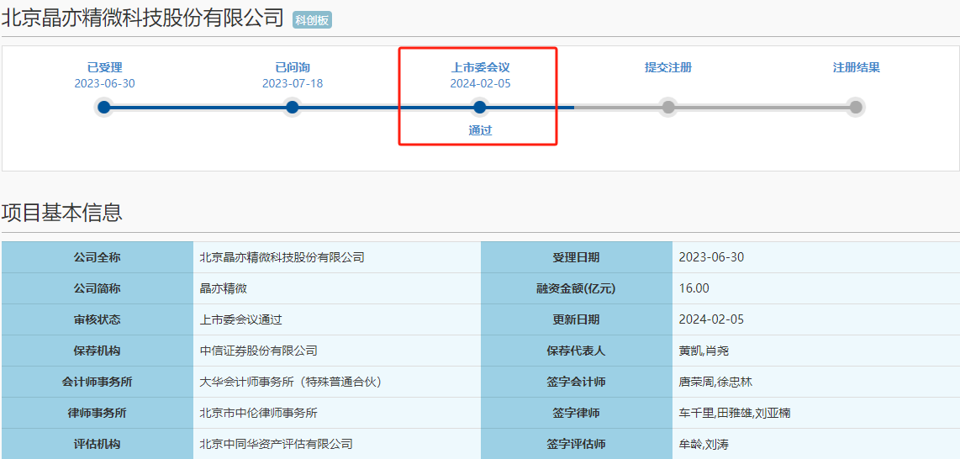The image size is (960, 459).
Task: Click the 已问询 progress dot
Action: [x=292, y=108]
